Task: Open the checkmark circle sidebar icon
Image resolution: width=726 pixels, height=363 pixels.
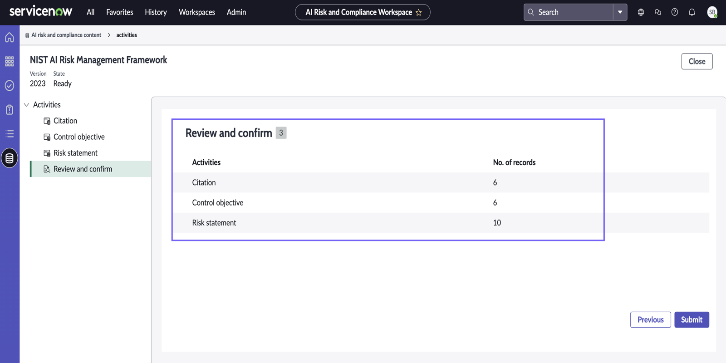Action: pos(10,85)
